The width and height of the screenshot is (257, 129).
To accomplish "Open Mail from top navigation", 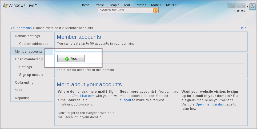I will [x=127, y=5].
